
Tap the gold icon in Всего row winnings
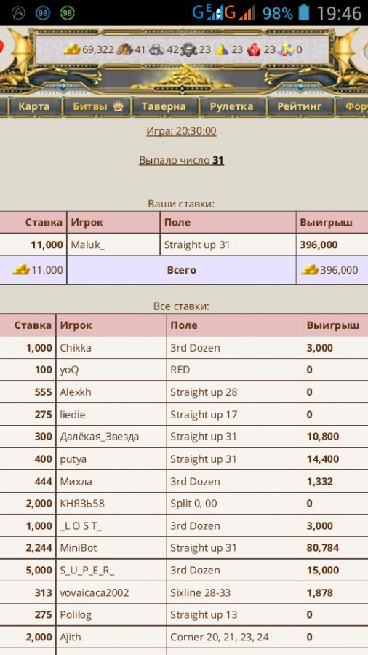(x=310, y=270)
